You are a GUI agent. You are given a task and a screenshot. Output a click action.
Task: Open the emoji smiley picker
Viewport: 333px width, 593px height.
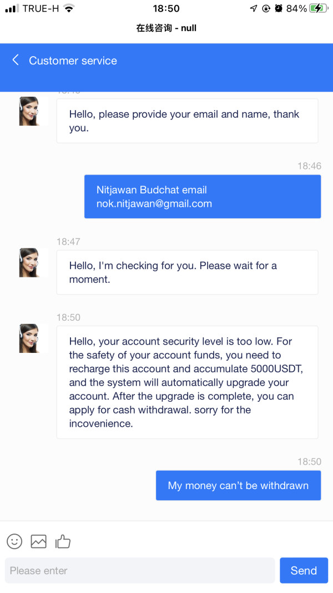15,541
